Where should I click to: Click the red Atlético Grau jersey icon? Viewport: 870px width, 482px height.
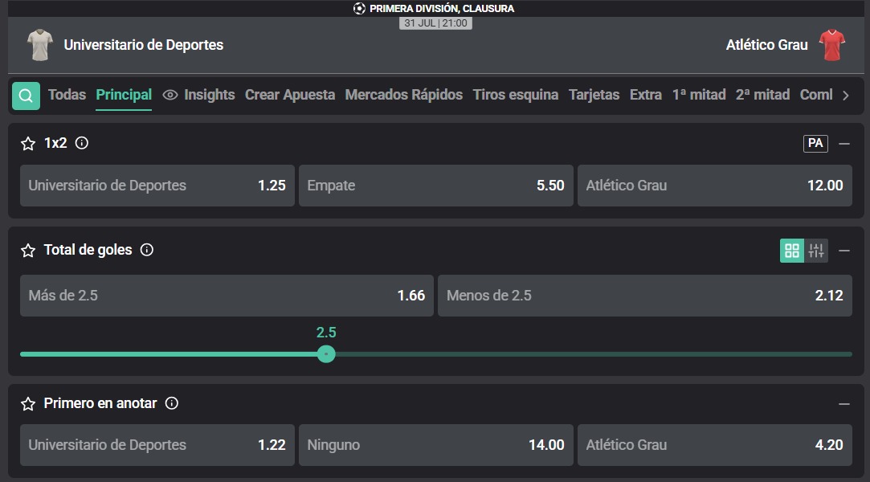831,45
